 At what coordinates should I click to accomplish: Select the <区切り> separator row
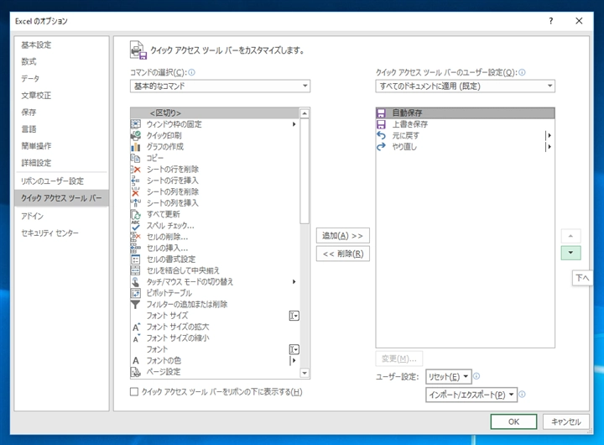pos(215,113)
